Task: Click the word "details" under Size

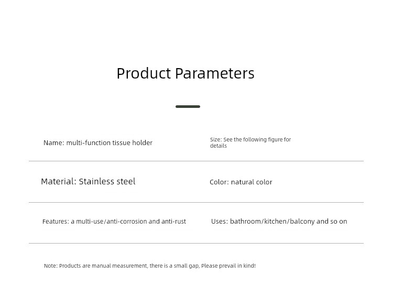Action: 219,146
